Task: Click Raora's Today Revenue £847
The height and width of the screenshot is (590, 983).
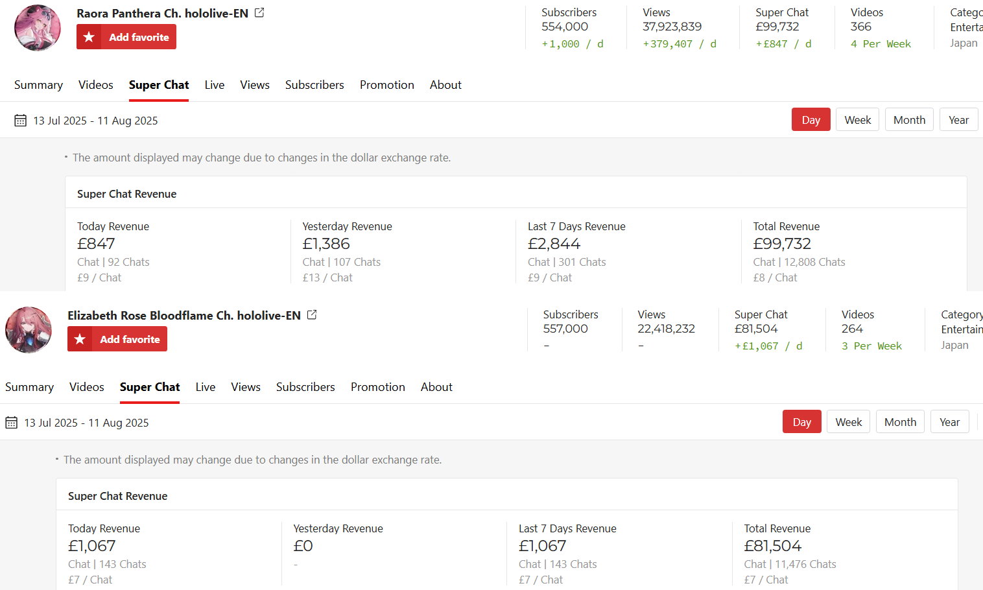Action: tap(96, 244)
